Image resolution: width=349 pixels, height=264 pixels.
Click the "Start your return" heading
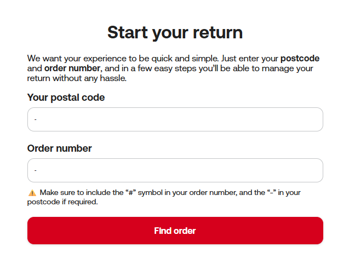175,32
